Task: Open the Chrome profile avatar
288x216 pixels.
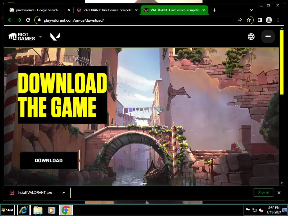Action: pyautogui.click(x=269, y=20)
